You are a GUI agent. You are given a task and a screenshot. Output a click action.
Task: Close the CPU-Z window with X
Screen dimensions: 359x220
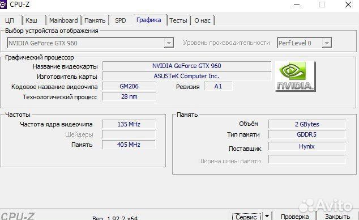[x=348, y=5]
